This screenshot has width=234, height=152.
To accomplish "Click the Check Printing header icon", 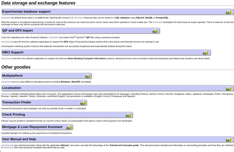I will (128, 115).
